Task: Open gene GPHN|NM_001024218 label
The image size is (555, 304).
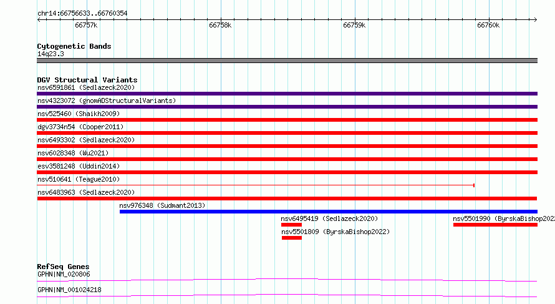Action: (x=69, y=290)
